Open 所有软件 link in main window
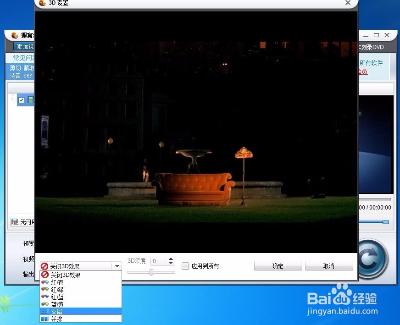 tap(371, 63)
